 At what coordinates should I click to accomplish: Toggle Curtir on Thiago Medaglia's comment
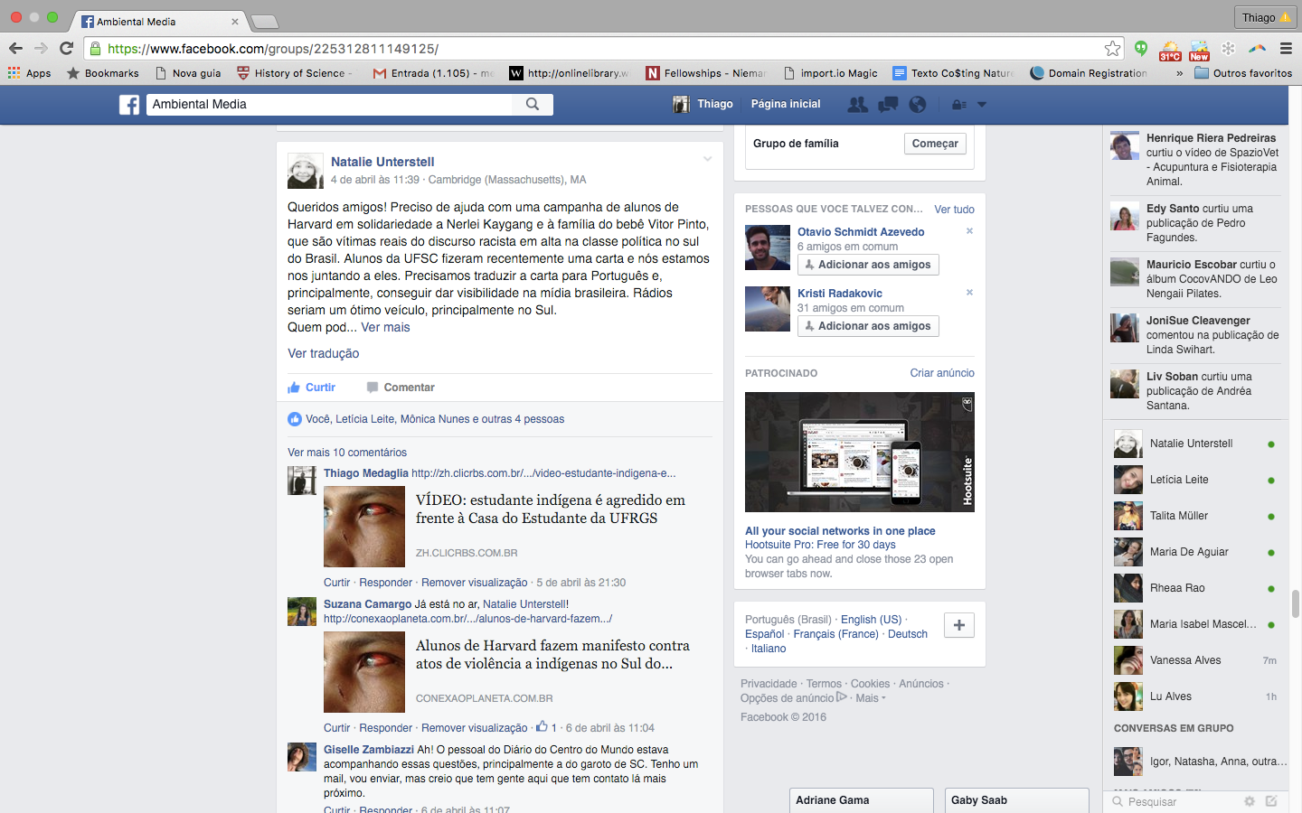click(336, 583)
